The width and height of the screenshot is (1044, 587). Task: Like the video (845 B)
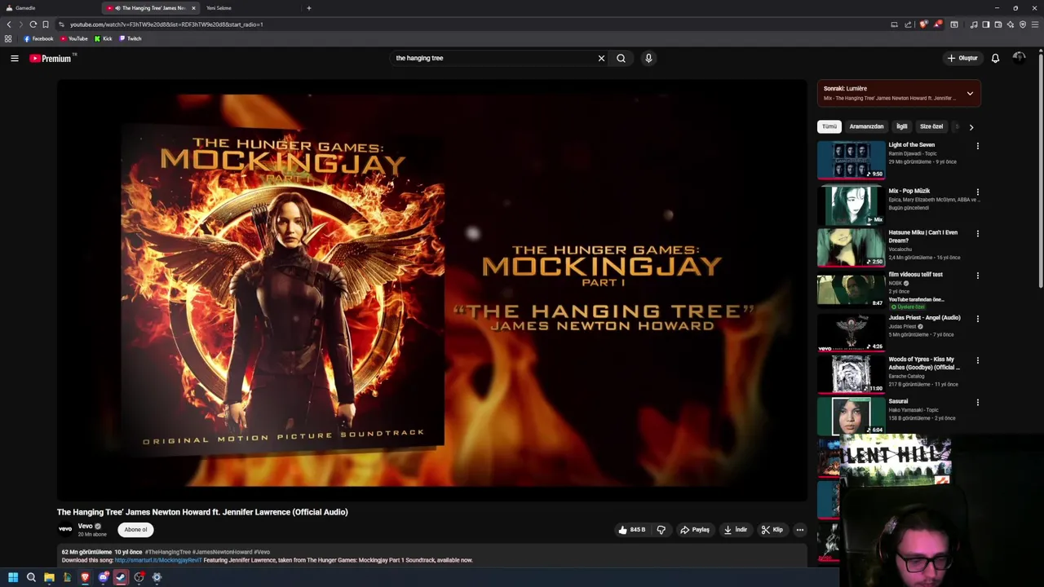[x=631, y=530]
